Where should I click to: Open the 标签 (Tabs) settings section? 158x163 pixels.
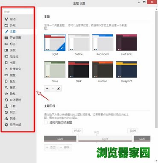tap(18, 44)
